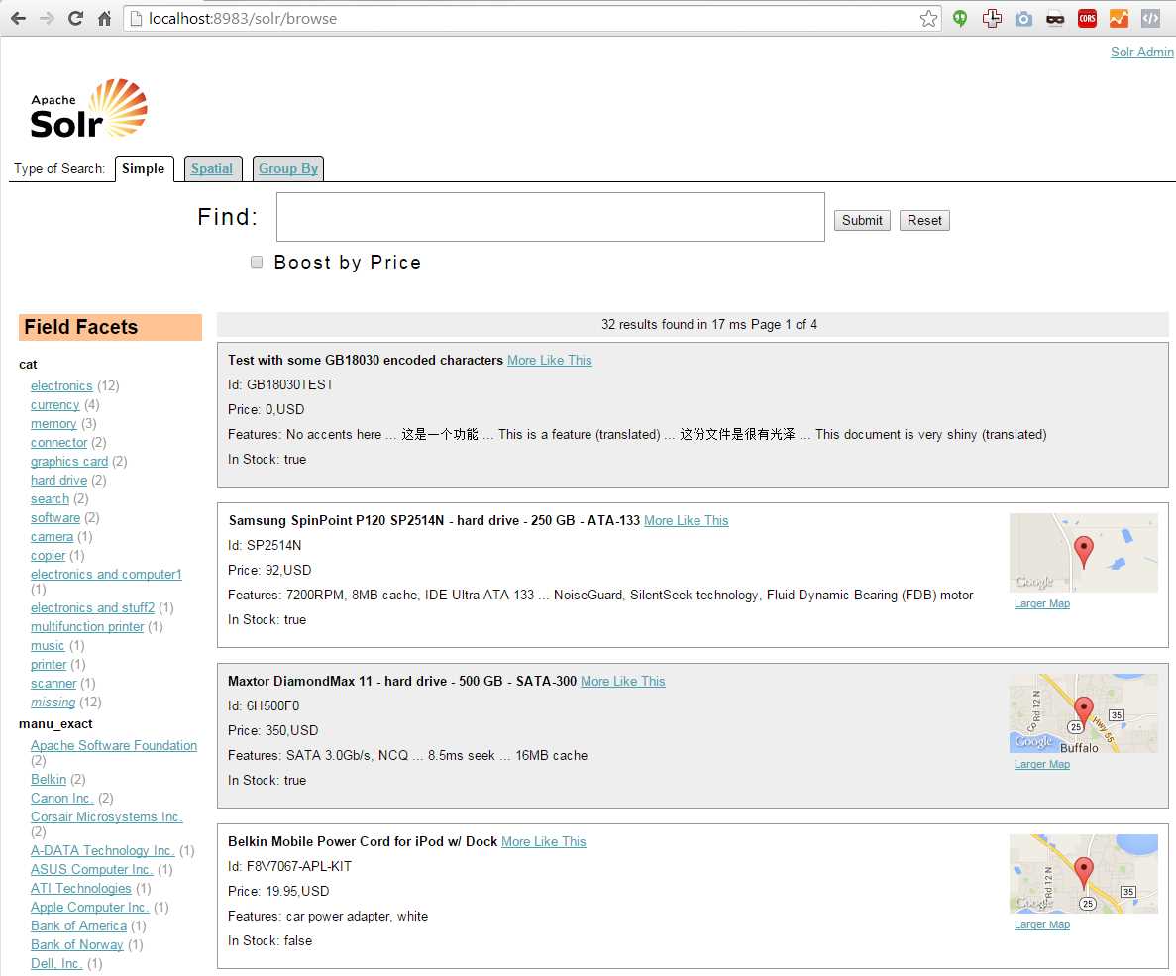Filter by ATI Technologies manufacturer

(x=81, y=888)
